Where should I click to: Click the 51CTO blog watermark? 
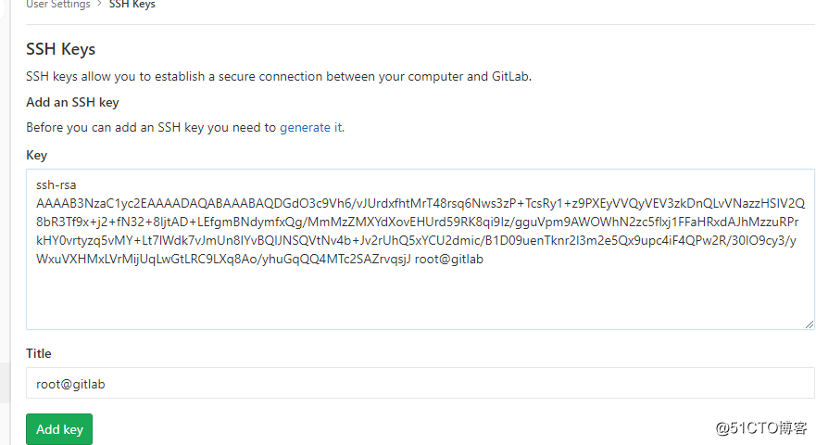760,427
